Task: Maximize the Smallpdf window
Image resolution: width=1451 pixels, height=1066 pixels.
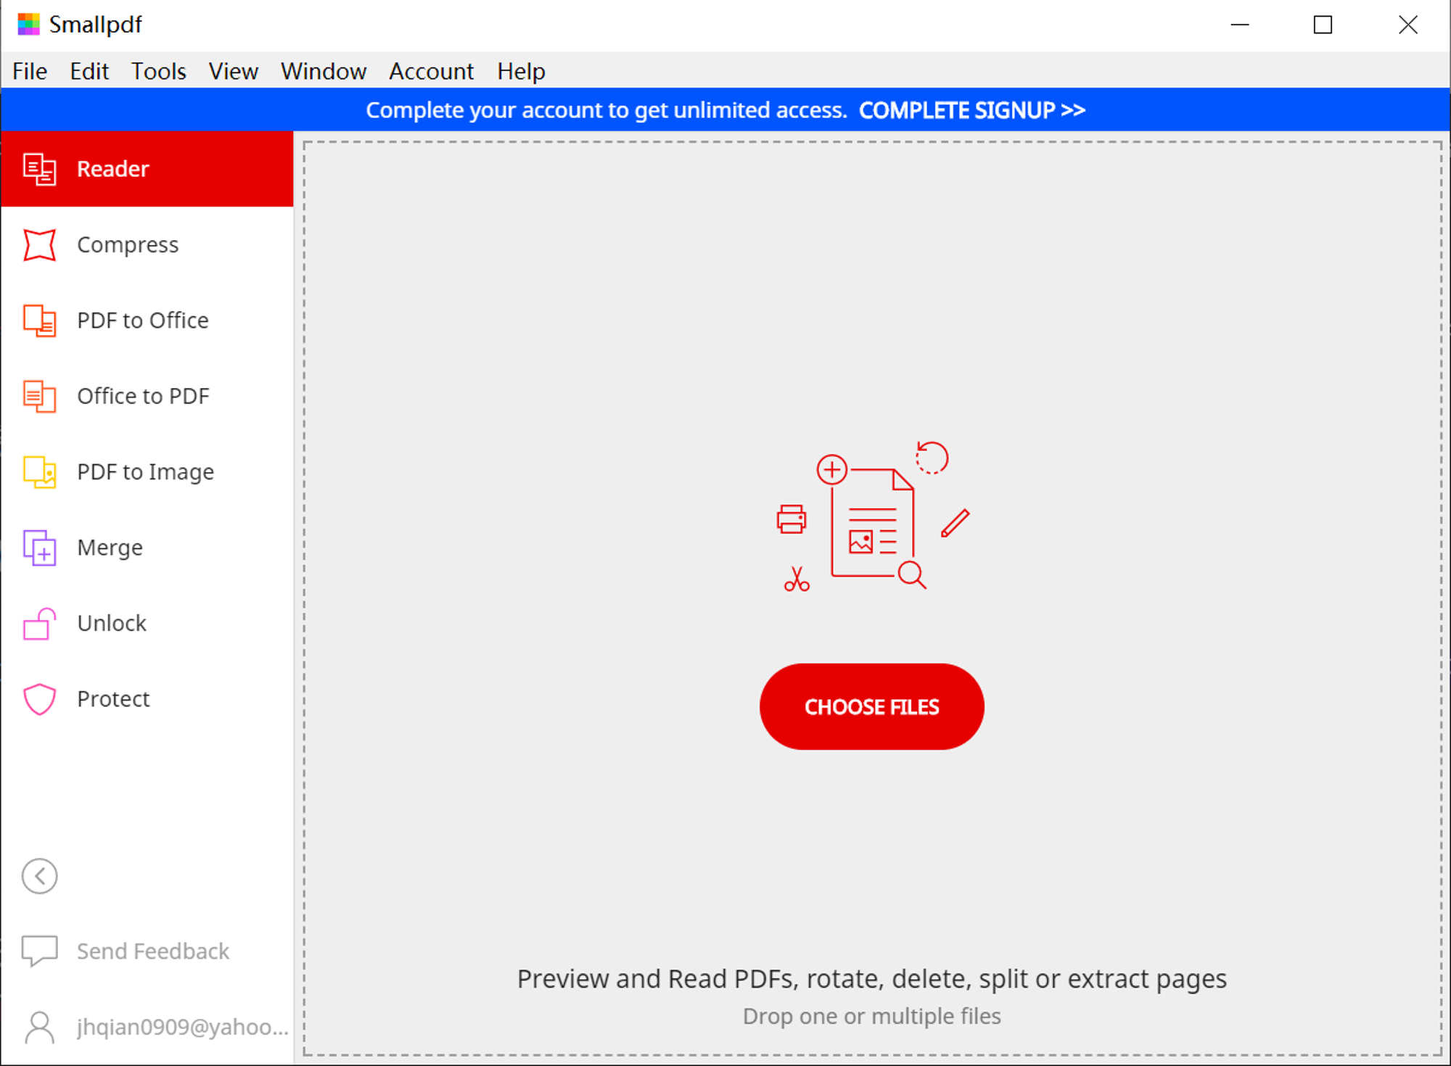Action: [1323, 25]
